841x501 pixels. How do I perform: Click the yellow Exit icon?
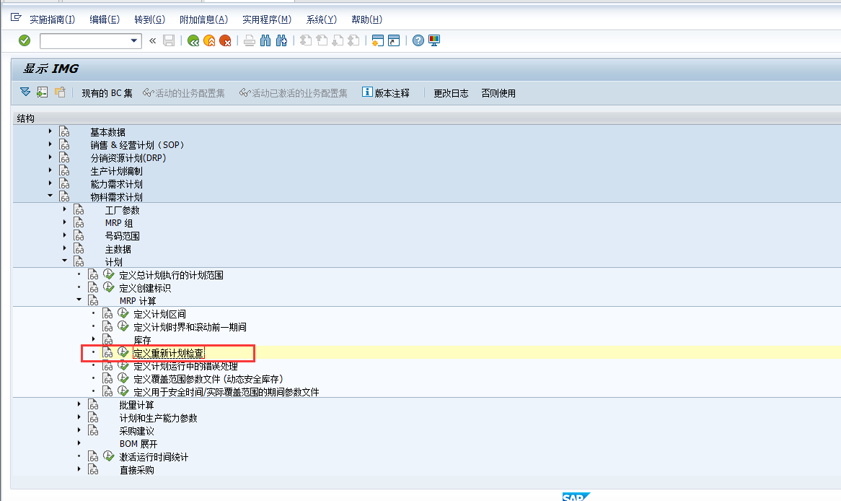210,40
